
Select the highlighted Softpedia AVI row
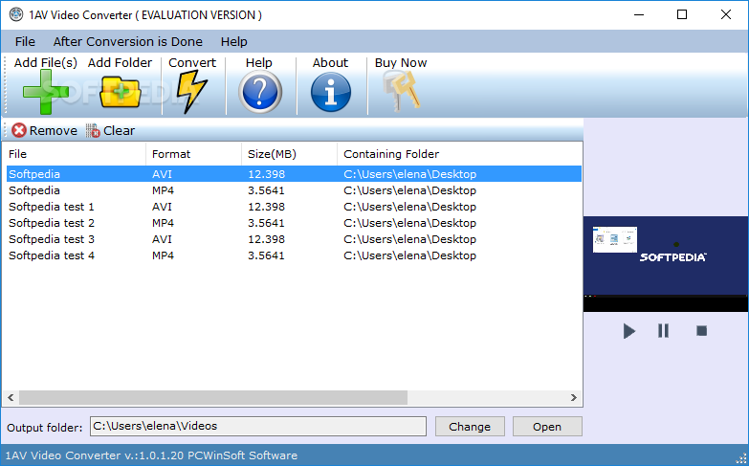pyautogui.click(x=294, y=174)
